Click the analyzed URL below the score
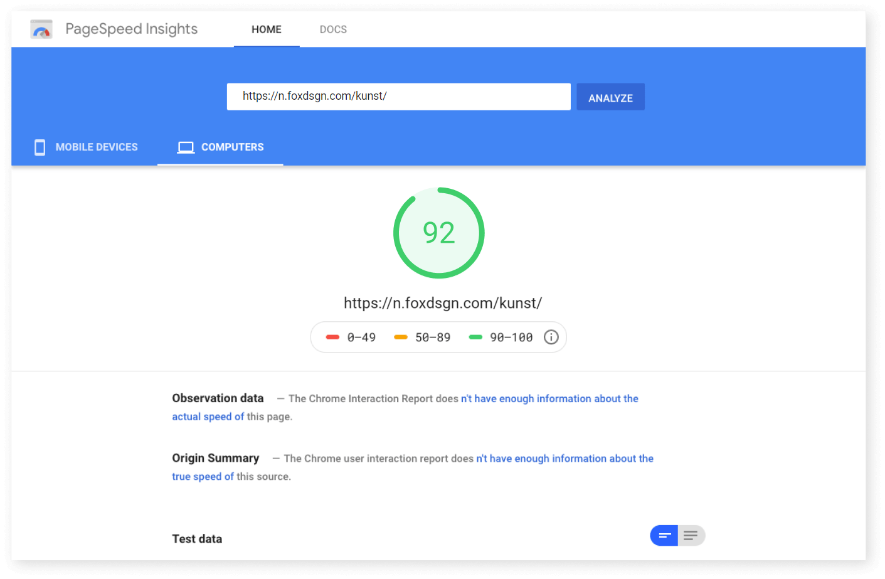The width and height of the screenshot is (885, 579). point(442,304)
